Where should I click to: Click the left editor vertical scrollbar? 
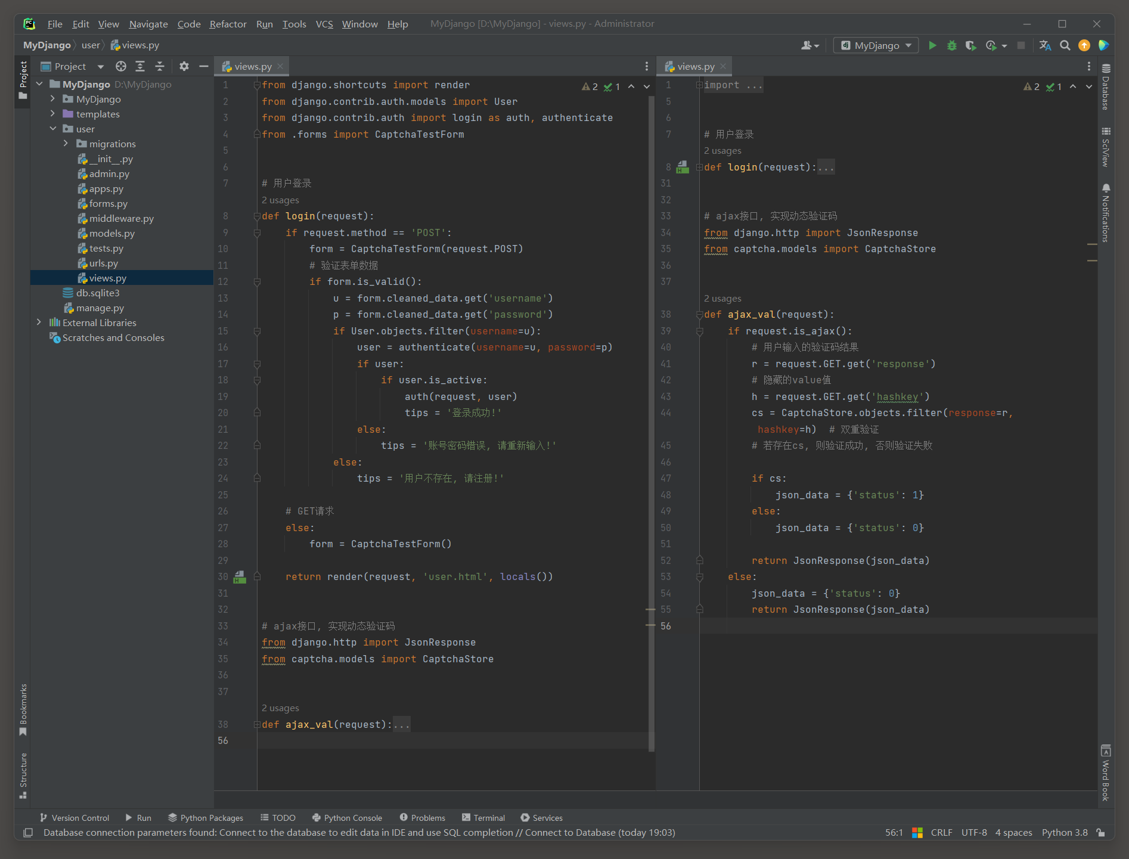[651, 423]
